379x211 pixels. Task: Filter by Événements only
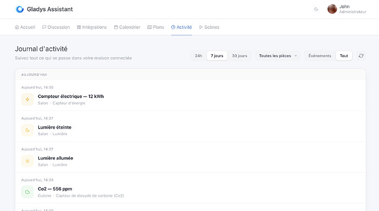[320, 56]
